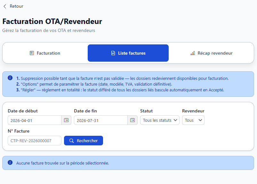Switch to the Récap revendeur tab
Screen dimensions: 257x184
(x=211, y=53)
